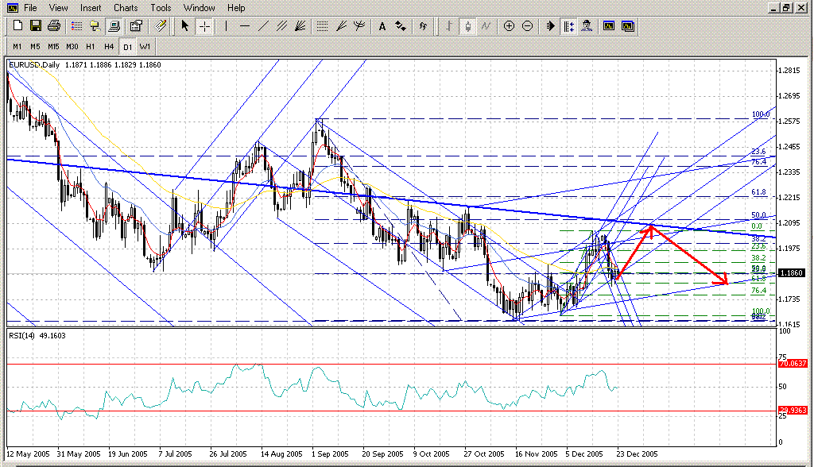Pick the Draw Vertical Line tool
Viewport: 814px width, 467px height.
[227, 26]
